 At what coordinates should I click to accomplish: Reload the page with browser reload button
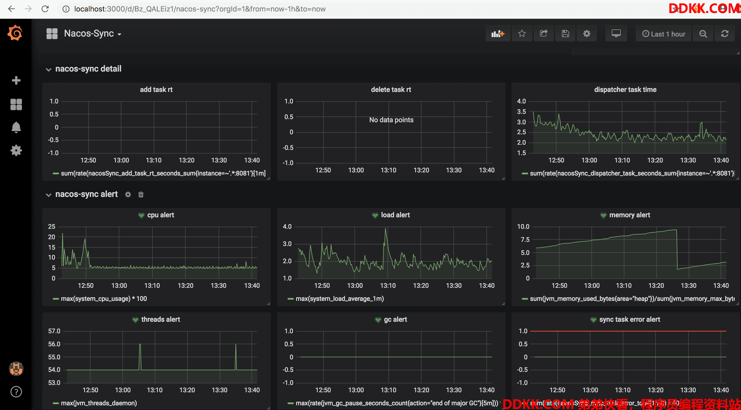click(45, 9)
